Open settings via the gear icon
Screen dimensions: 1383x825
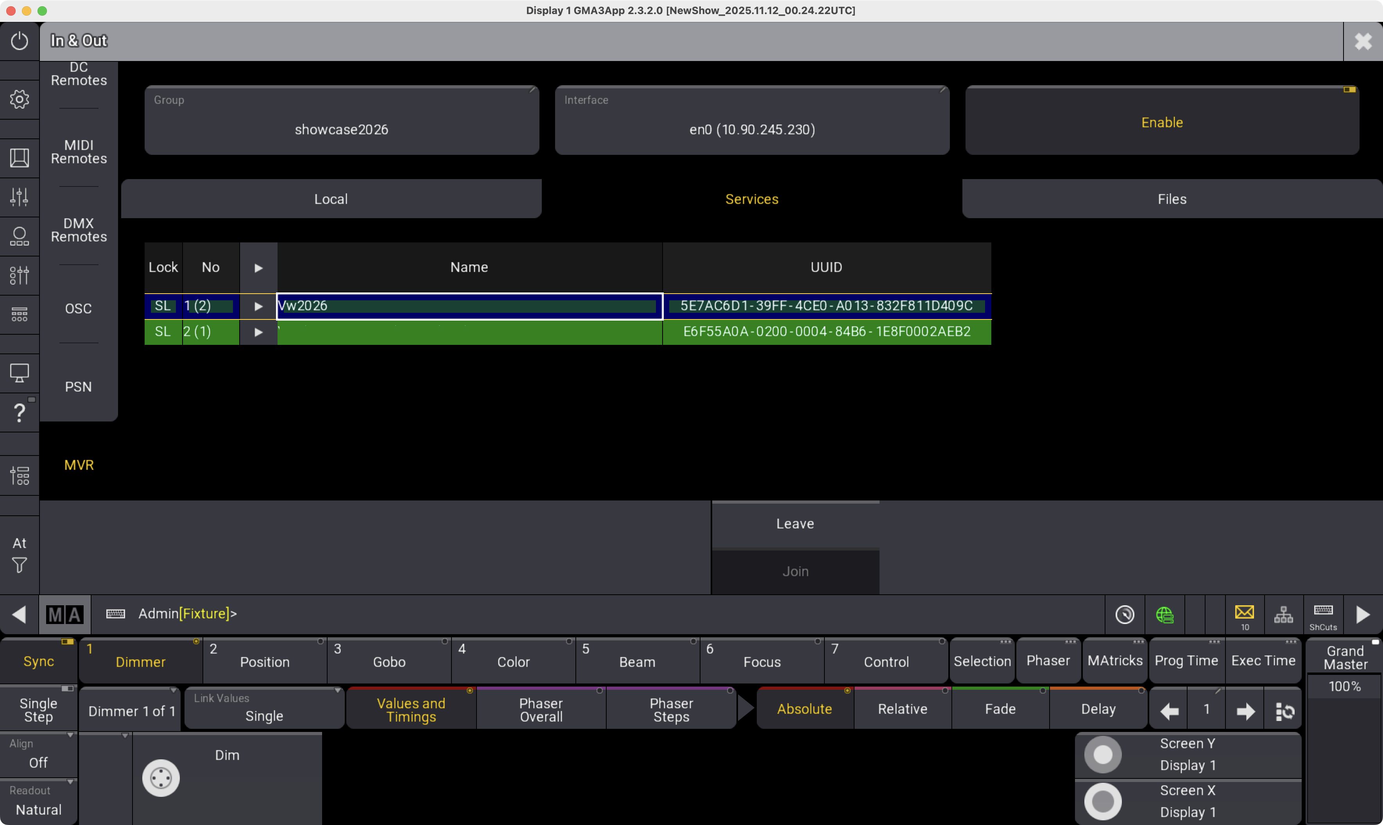pos(20,100)
